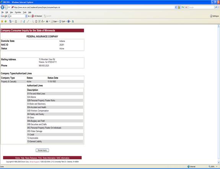
Task: Expand the address bar history dropdown
Action: (176, 7)
